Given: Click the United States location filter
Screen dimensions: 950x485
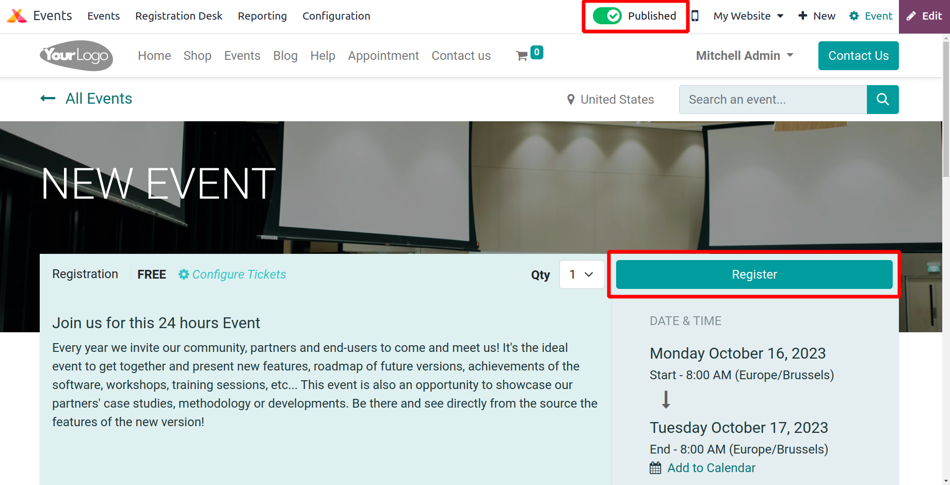Looking at the screenshot, I should point(610,100).
